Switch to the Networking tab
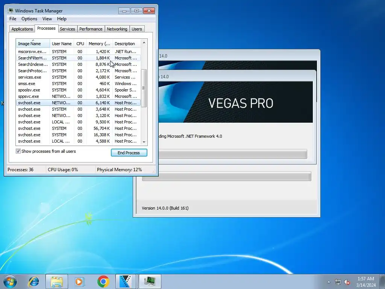 117,29
